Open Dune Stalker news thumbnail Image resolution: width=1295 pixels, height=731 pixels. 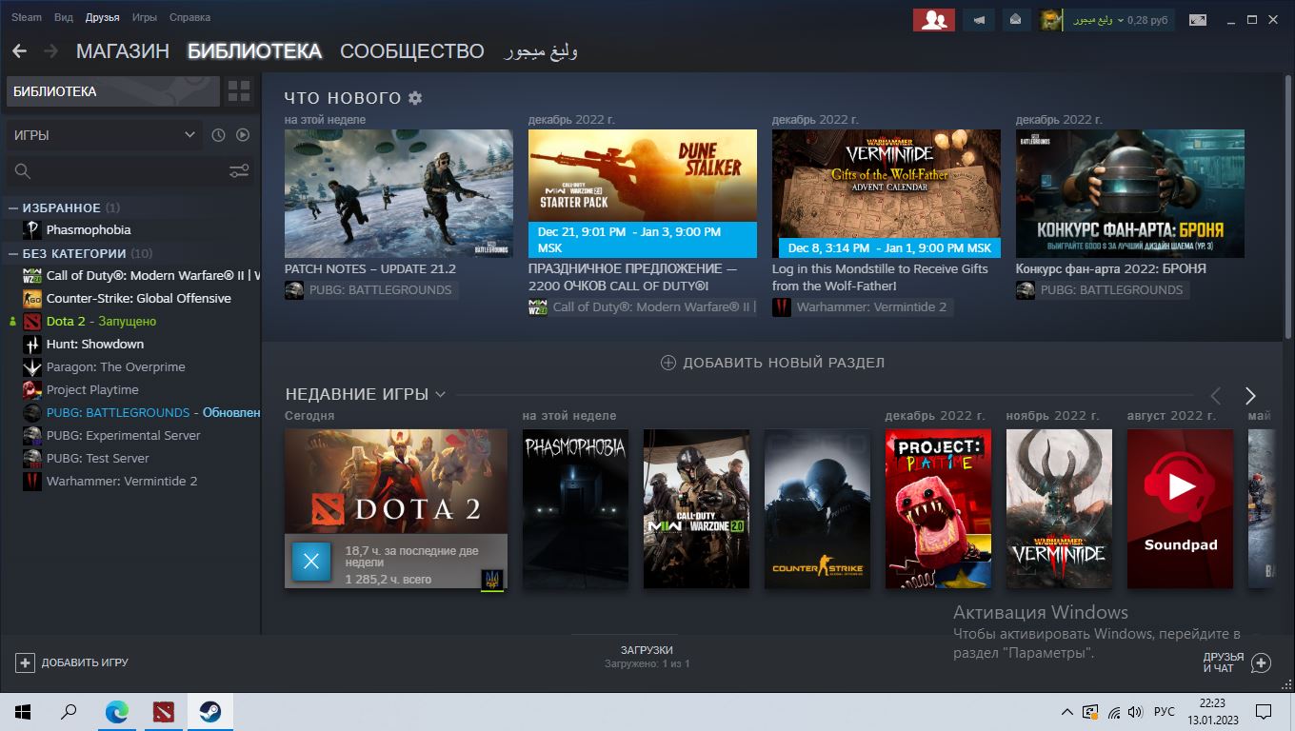[643, 193]
